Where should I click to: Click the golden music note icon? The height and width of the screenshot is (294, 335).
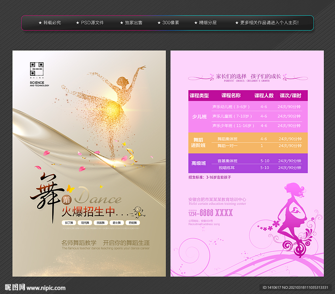coord(130,154)
